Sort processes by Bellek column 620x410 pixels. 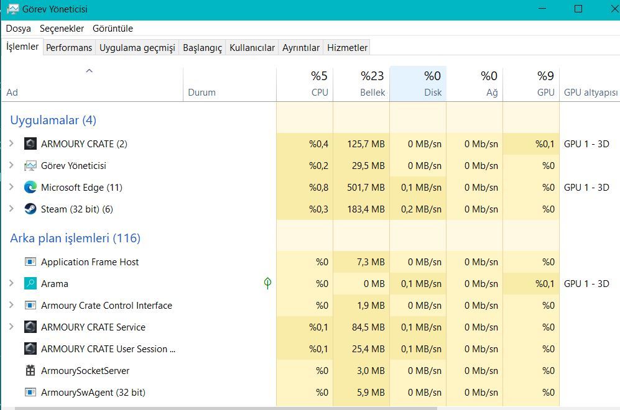click(x=372, y=84)
